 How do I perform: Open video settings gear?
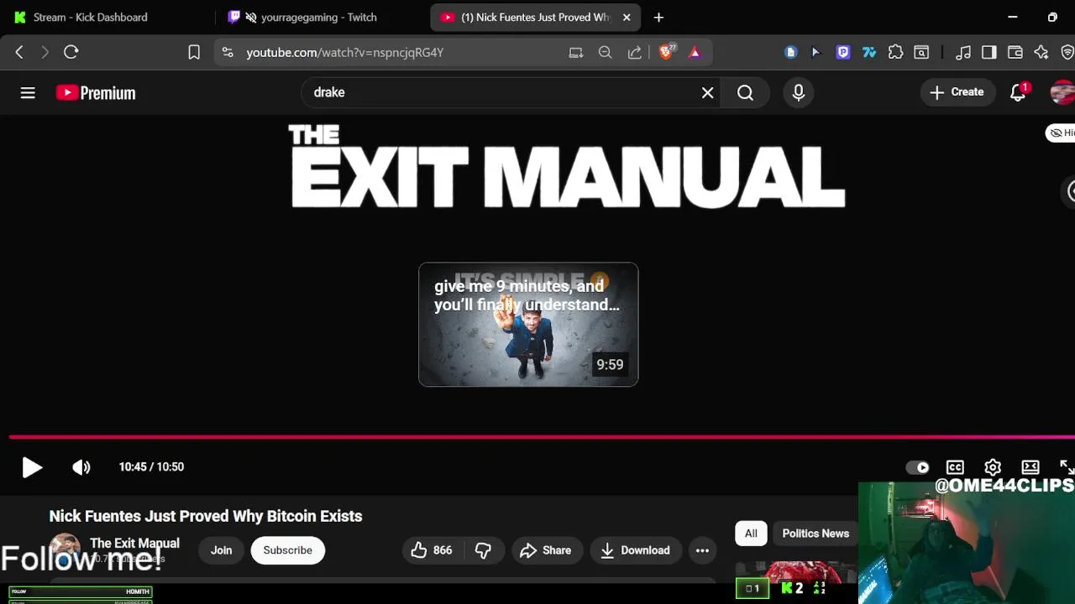pyautogui.click(x=993, y=467)
